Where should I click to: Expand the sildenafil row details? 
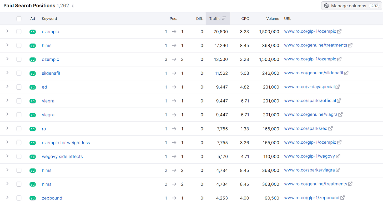click(x=7, y=72)
